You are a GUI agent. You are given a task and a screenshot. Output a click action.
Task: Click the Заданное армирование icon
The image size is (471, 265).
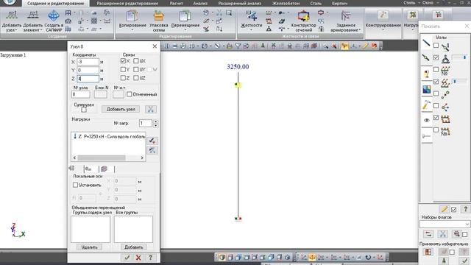pos(345,16)
